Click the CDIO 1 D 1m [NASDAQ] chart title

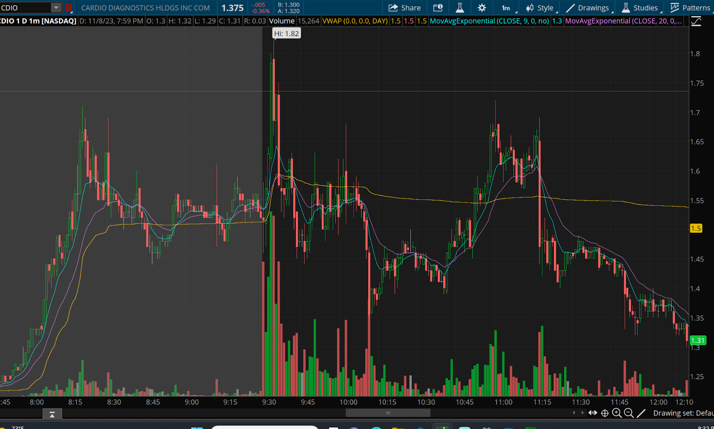pos(38,21)
